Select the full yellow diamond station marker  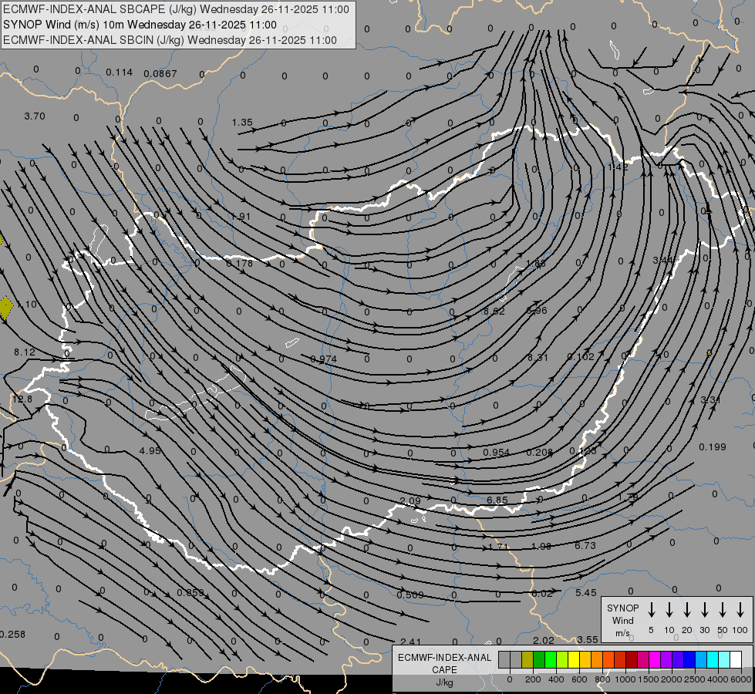pos(5,308)
